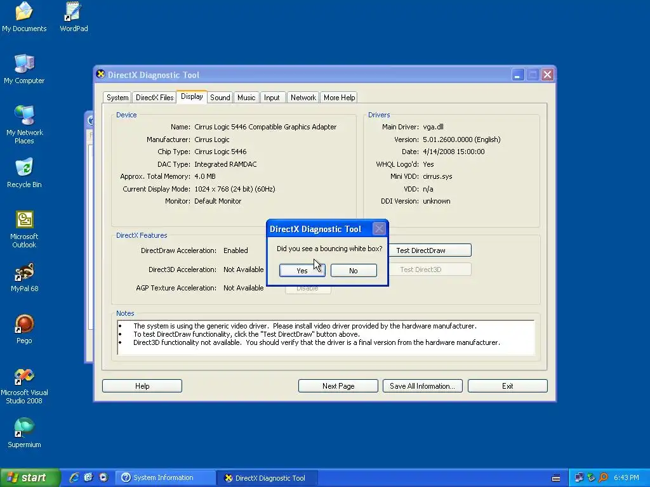This screenshot has height=487, width=650.
Task: Click the Mini VDD value cirrus.sys
Action: pos(437,176)
